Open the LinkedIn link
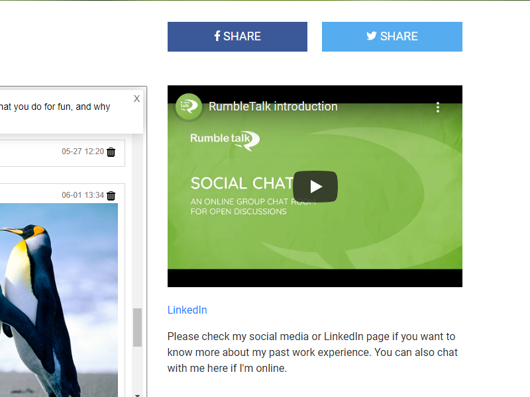Viewport: 530px width, 397px height. coord(187,310)
